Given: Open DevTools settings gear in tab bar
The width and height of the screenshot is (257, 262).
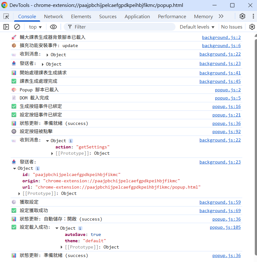Looking at the screenshot, I should click(242, 16).
